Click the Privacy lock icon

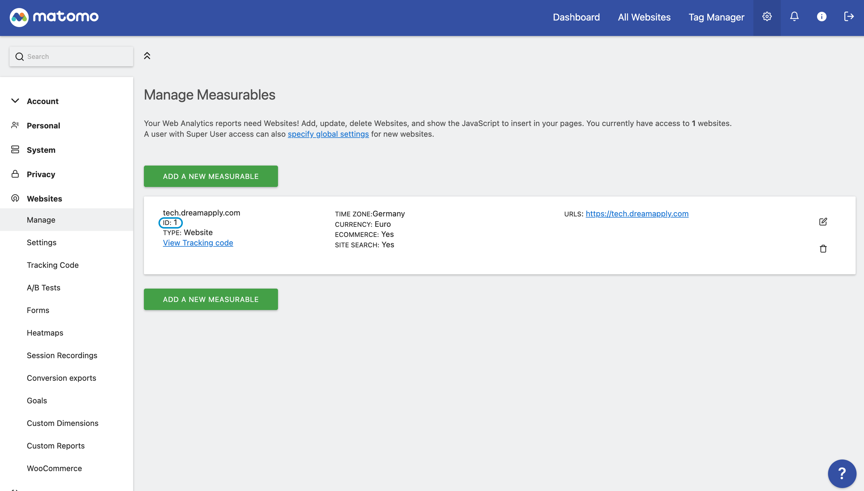point(15,174)
